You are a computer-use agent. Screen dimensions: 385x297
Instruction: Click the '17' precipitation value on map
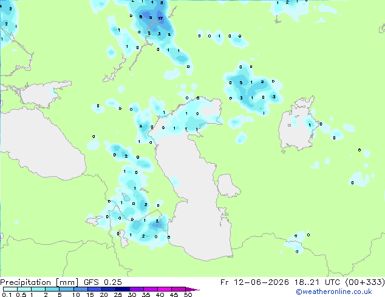click(x=160, y=18)
